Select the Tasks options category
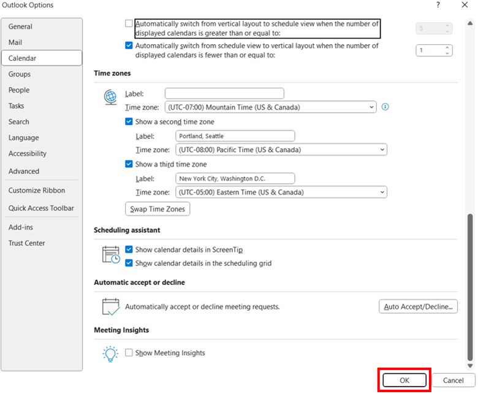The height and width of the screenshot is (394, 478). [42, 106]
